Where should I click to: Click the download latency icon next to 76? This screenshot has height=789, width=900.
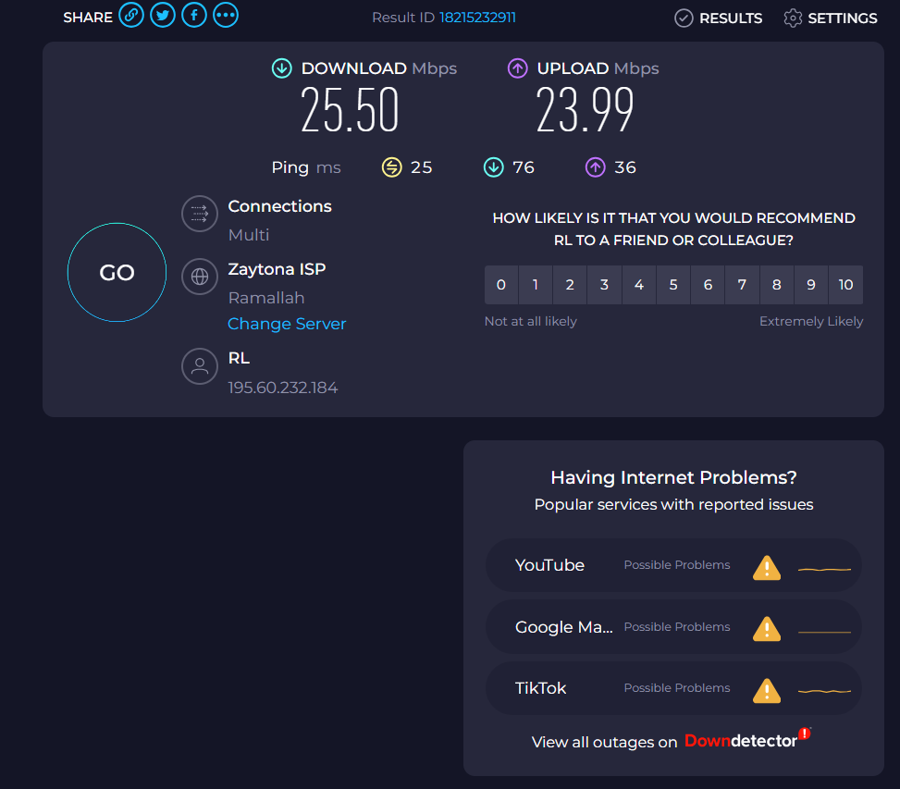(x=494, y=167)
